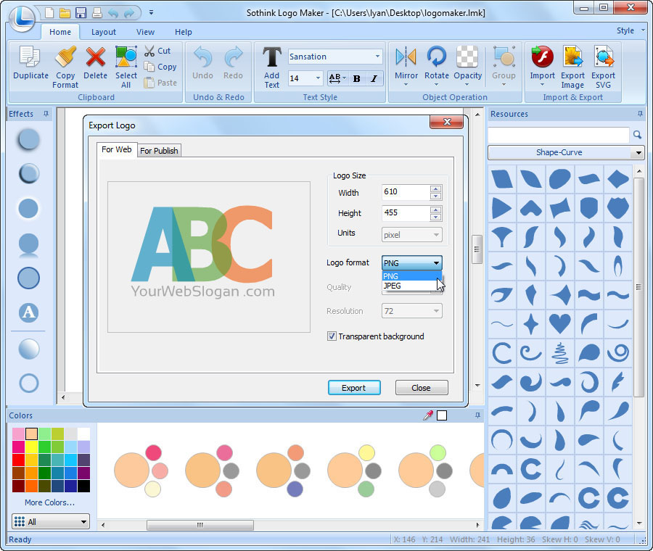This screenshot has height=551, width=653.
Task: Toggle italic text formatting
Action: tap(374, 78)
